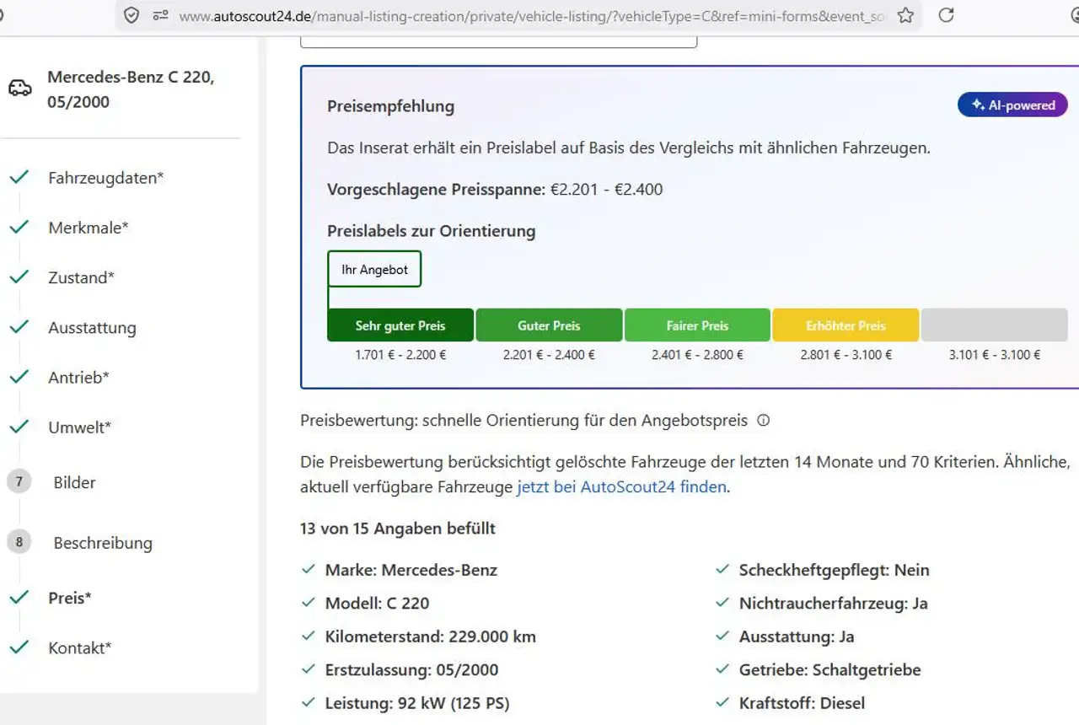Go to Fahrzeugdaten step
Image resolution: width=1079 pixels, height=725 pixels.
(x=105, y=178)
